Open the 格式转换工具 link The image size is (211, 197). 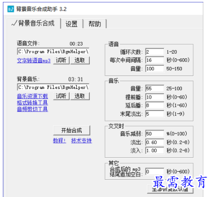32,102
